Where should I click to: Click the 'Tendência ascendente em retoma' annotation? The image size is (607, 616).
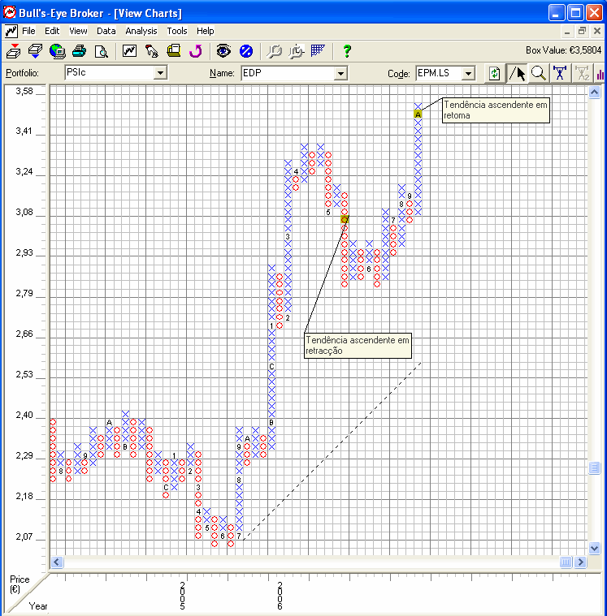(x=496, y=110)
